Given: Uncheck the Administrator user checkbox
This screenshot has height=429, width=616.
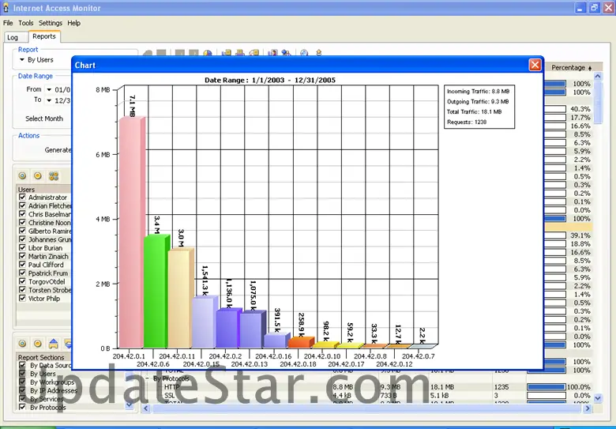Looking at the screenshot, I should 22,198.
